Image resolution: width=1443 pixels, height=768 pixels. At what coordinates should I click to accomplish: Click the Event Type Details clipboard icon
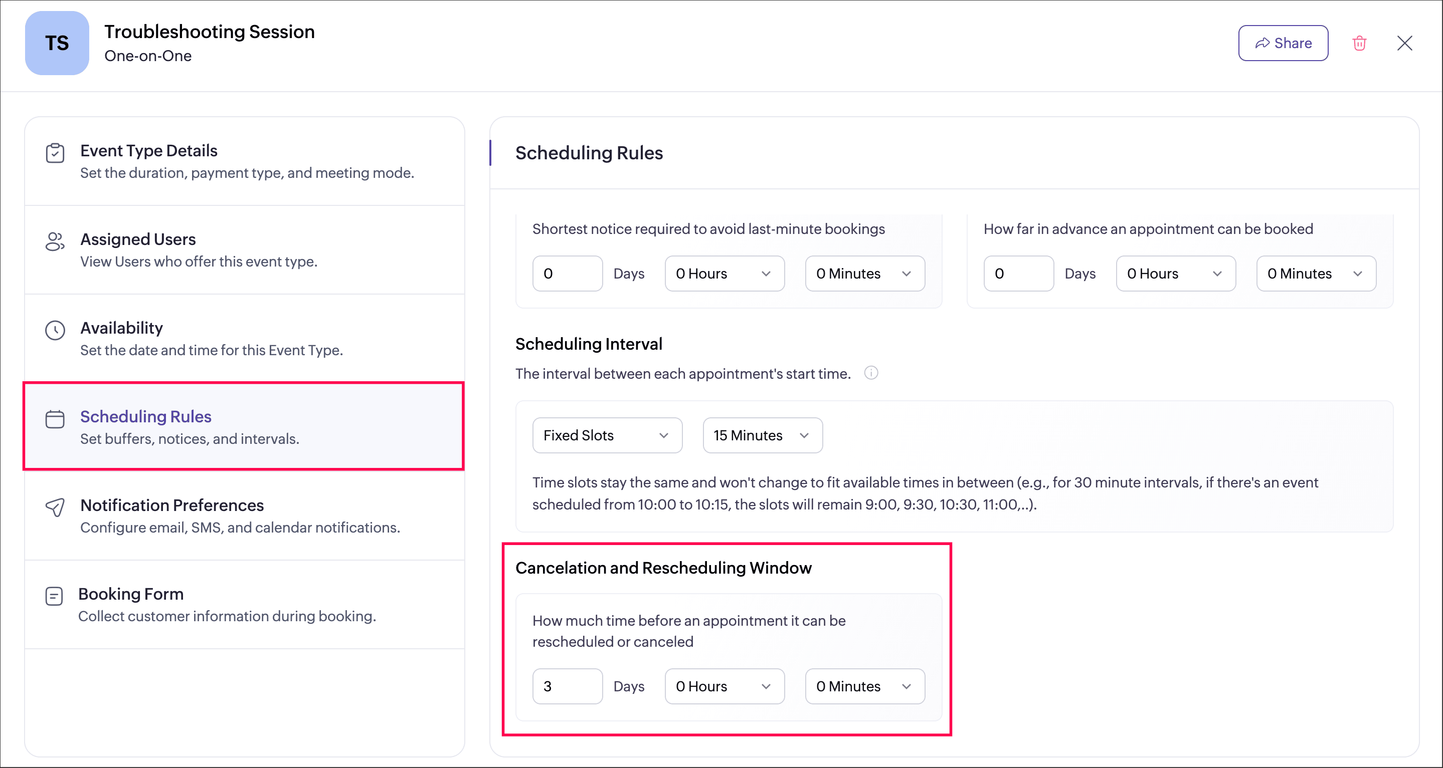(x=55, y=153)
